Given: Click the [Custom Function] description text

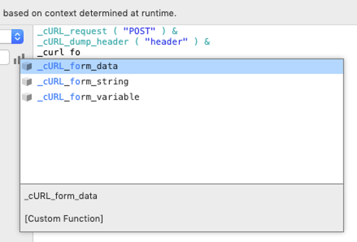Looking at the screenshot, I should coord(64,219).
